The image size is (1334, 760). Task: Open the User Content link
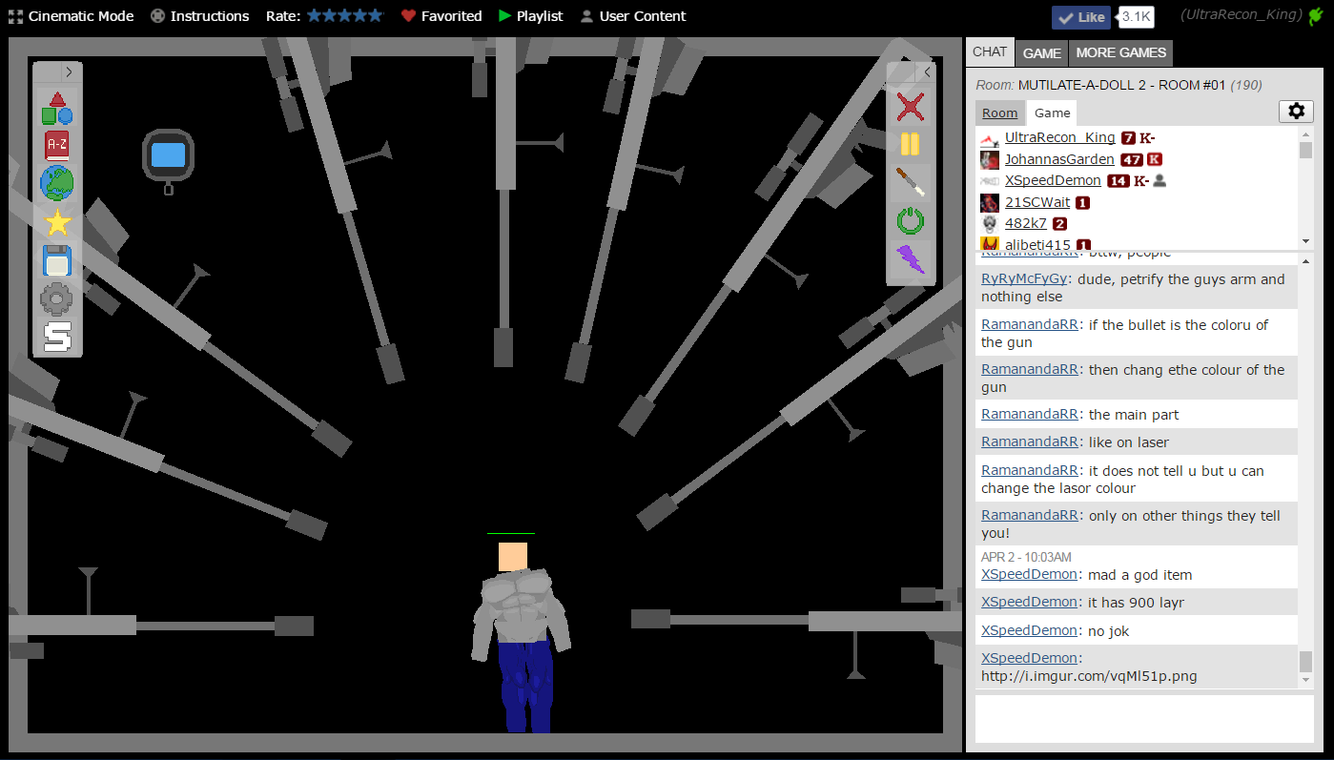coord(643,16)
